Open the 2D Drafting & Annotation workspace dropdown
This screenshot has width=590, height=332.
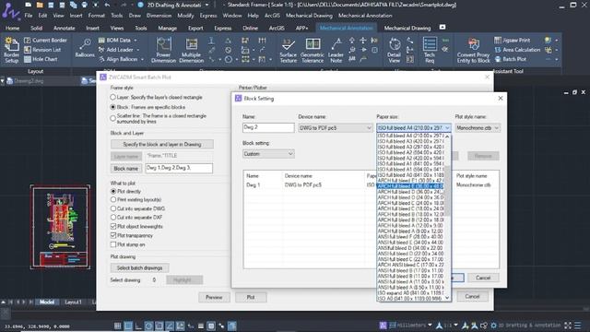[x=206, y=5]
